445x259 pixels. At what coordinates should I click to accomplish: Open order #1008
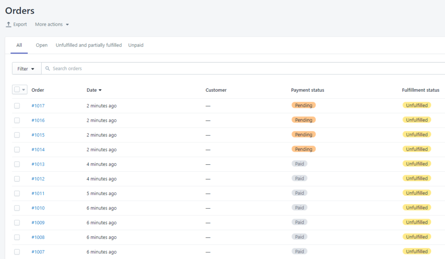click(x=38, y=237)
